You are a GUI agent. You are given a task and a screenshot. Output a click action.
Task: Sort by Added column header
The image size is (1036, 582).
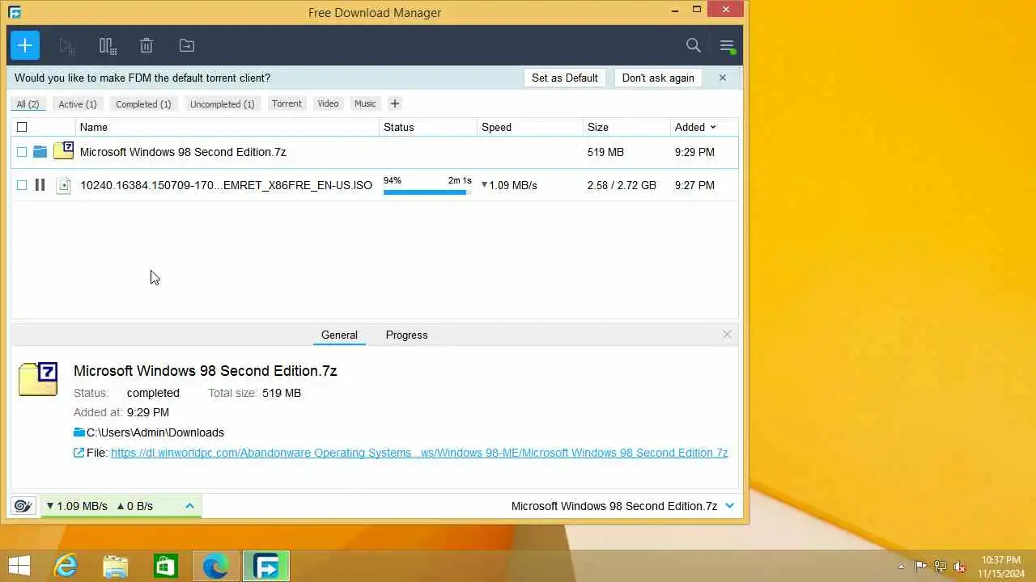coord(695,127)
